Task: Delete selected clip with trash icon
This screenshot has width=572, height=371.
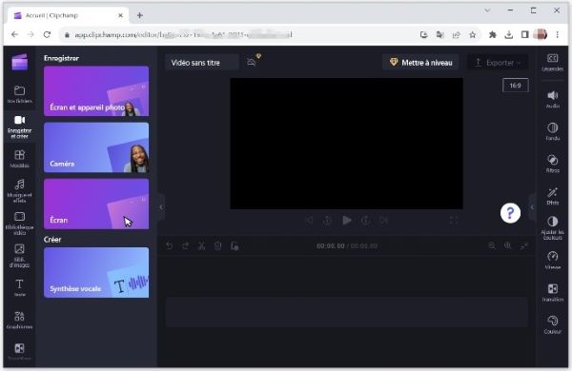Action: [217, 246]
